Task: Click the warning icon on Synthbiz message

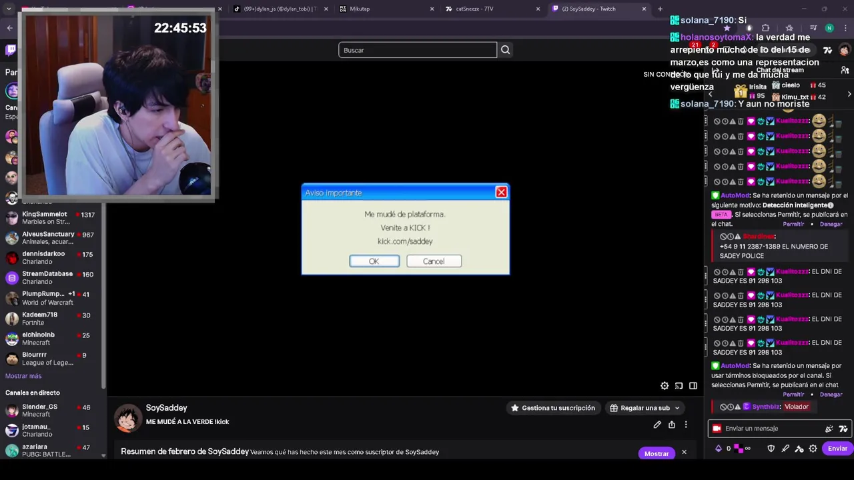Action: (x=737, y=407)
